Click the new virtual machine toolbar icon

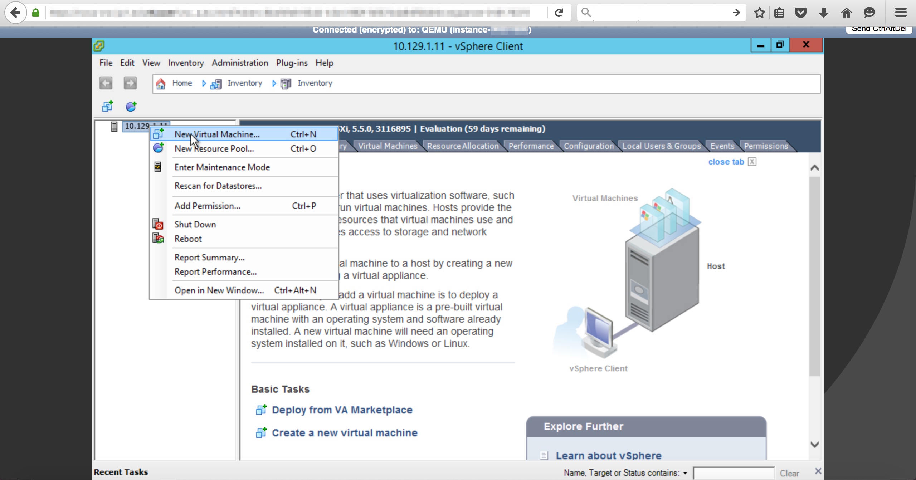(107, 106)
